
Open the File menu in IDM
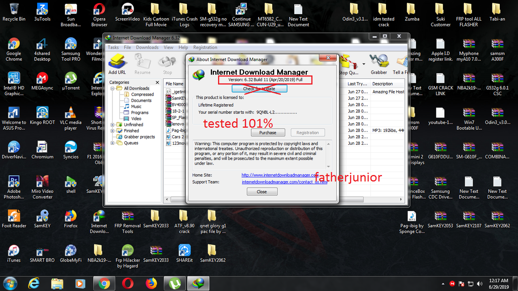pyautogui.click(x=127, y=47)
